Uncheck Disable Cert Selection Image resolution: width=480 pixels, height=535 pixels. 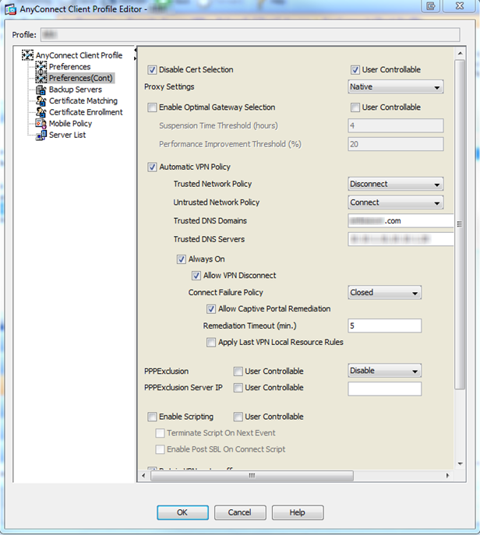(x=152, y=70)
